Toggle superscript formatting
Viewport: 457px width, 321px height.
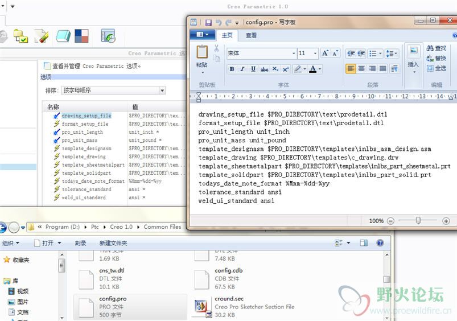pos(285,69)
